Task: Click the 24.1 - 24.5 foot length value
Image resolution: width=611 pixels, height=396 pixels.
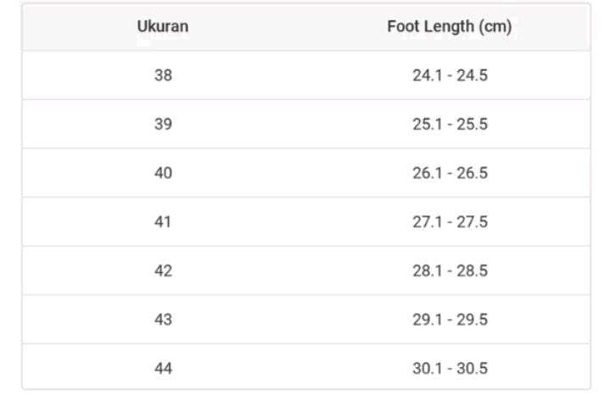Action: 449,75
